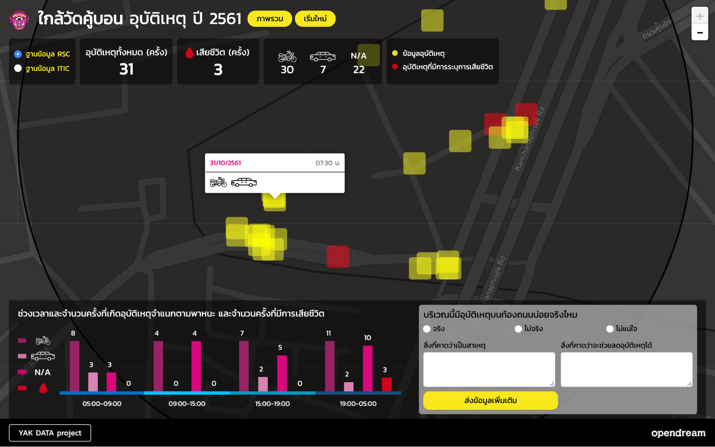The width and height of the screenshot is (715, 447).
Task: Click the motorcycle count 30
Action: pos(287,70)
